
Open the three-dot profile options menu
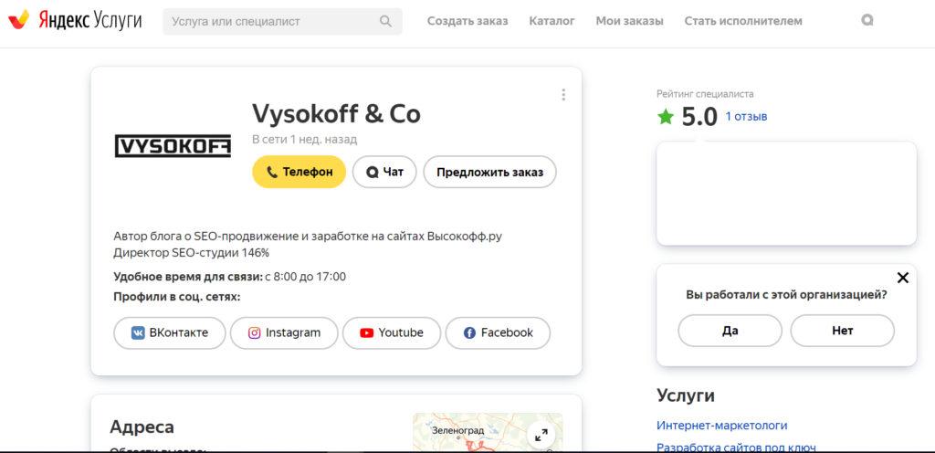pos(563,95)
